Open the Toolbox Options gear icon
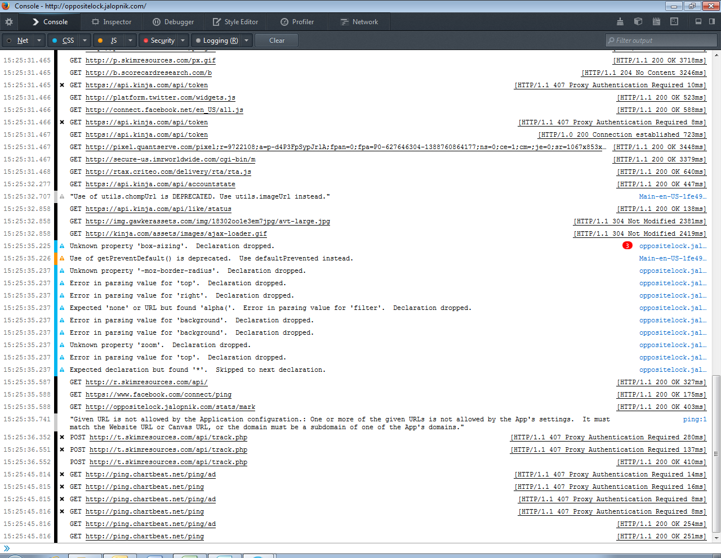Viewport: 721px width, 558px height. [8, 22]
